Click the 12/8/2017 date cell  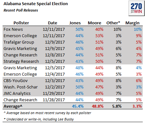click(55, 55)
